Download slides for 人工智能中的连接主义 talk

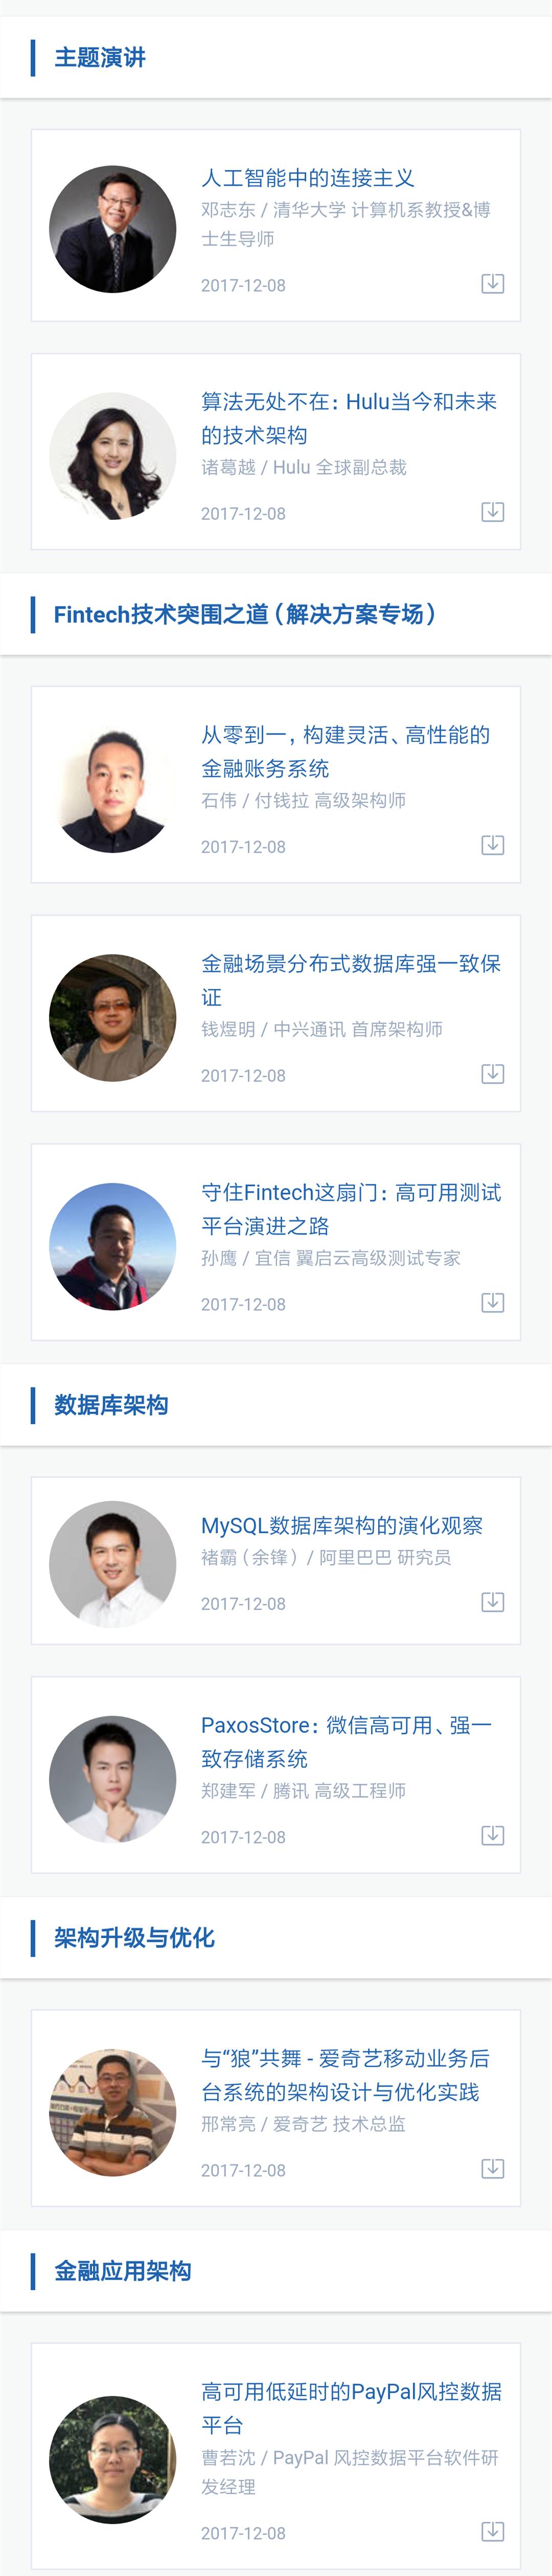(492, 284)
